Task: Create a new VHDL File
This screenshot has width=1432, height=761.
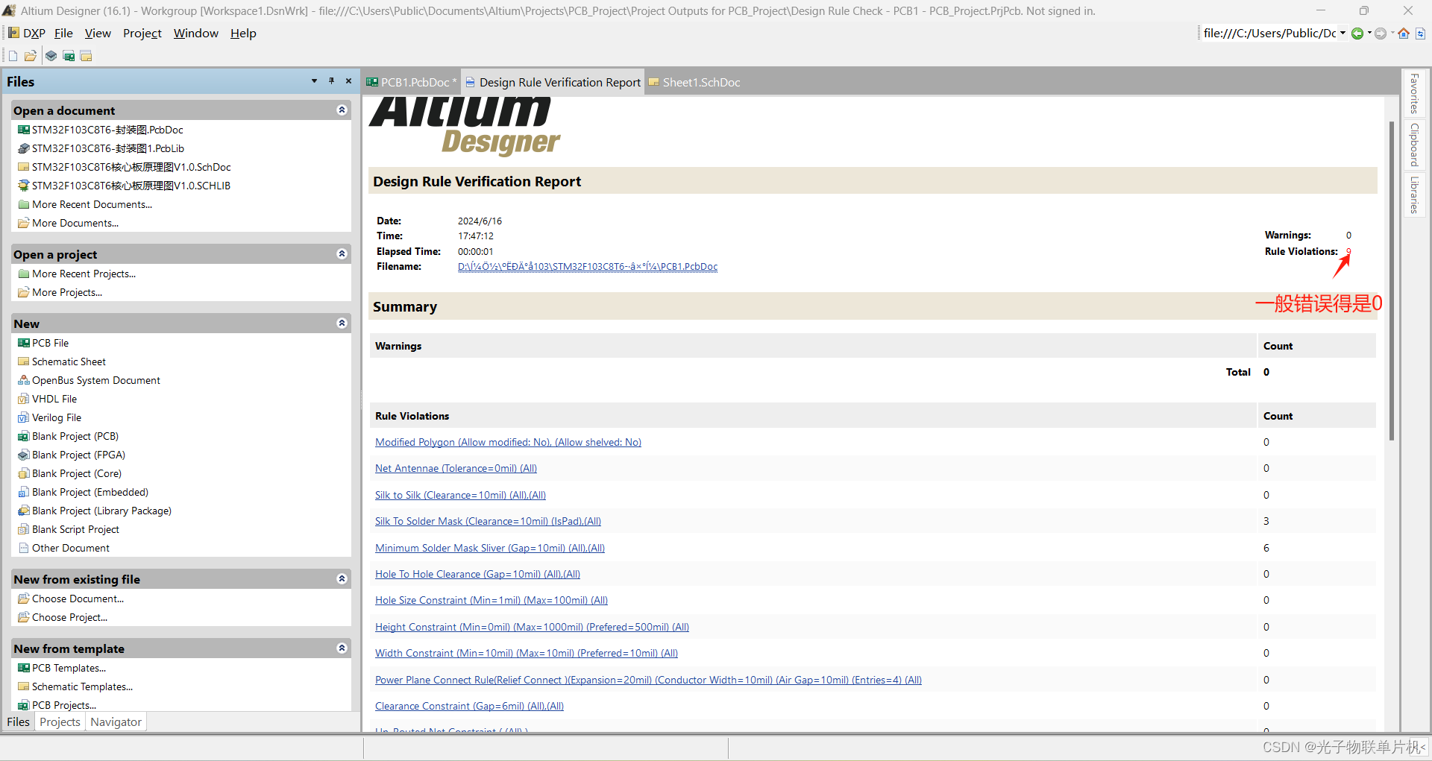Action: pyautogui.click(x=54, y=399)
